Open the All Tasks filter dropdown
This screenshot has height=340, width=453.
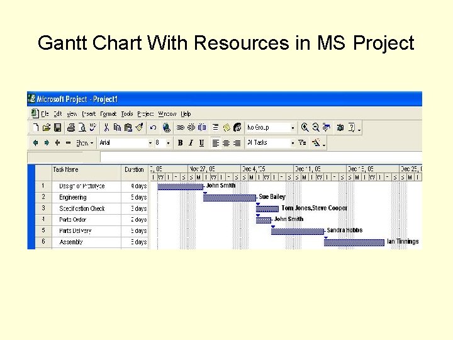click(x=293, y=143)
